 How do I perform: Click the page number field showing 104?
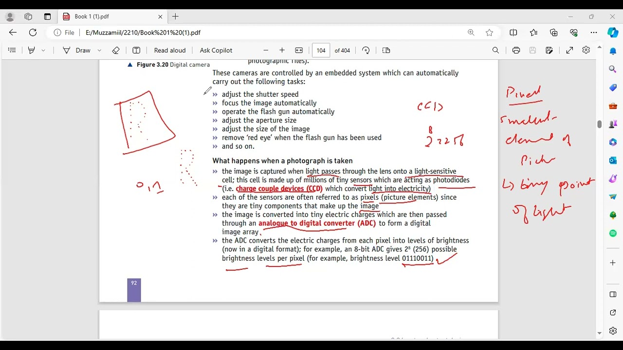coord(321,50)
